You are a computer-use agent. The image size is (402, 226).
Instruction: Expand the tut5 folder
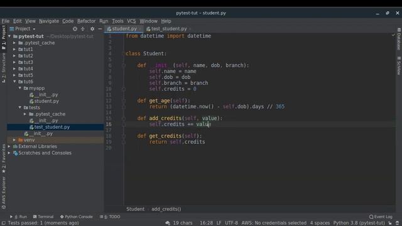tap(14, 75)
